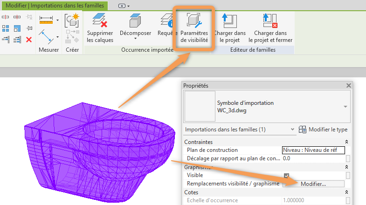Click the trim/extend single element icon
This screenshot has height=205, width=366.
(x=6, y=40)
